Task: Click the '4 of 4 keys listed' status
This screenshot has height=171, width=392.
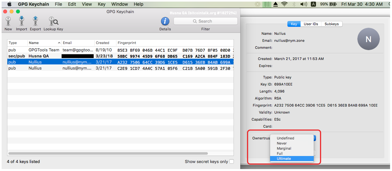Action: [x=23, y=161]
